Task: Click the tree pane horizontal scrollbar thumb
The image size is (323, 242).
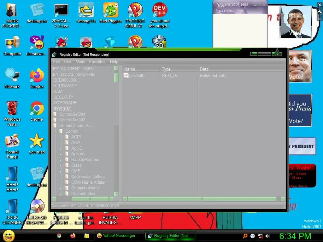Action: 90,199
